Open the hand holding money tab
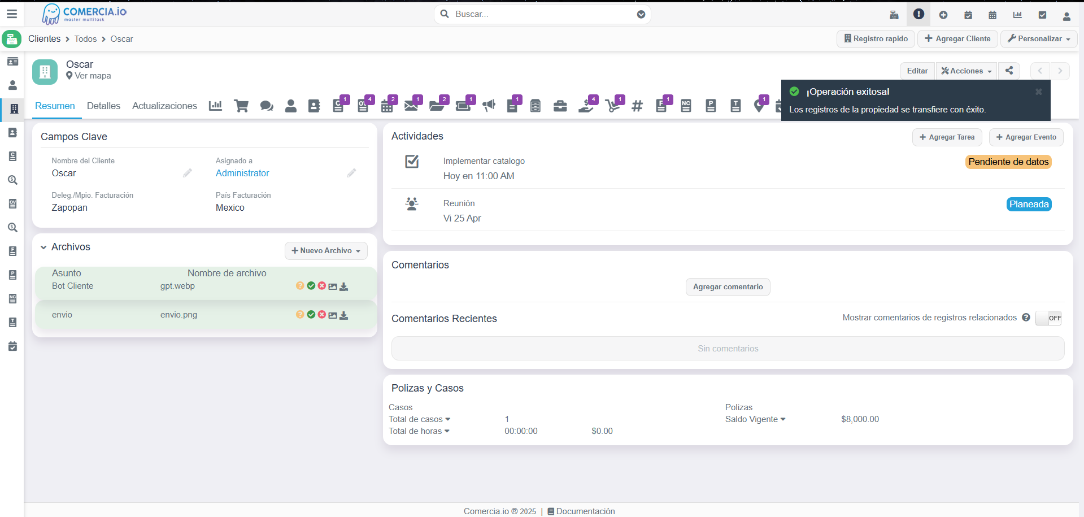The width and height of the screenshot is (1084, 517). coord(586,105)
